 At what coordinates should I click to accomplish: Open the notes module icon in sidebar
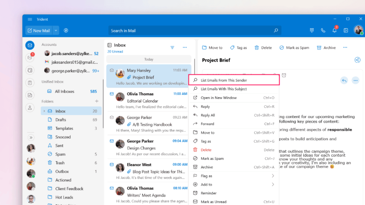(30, 95)
